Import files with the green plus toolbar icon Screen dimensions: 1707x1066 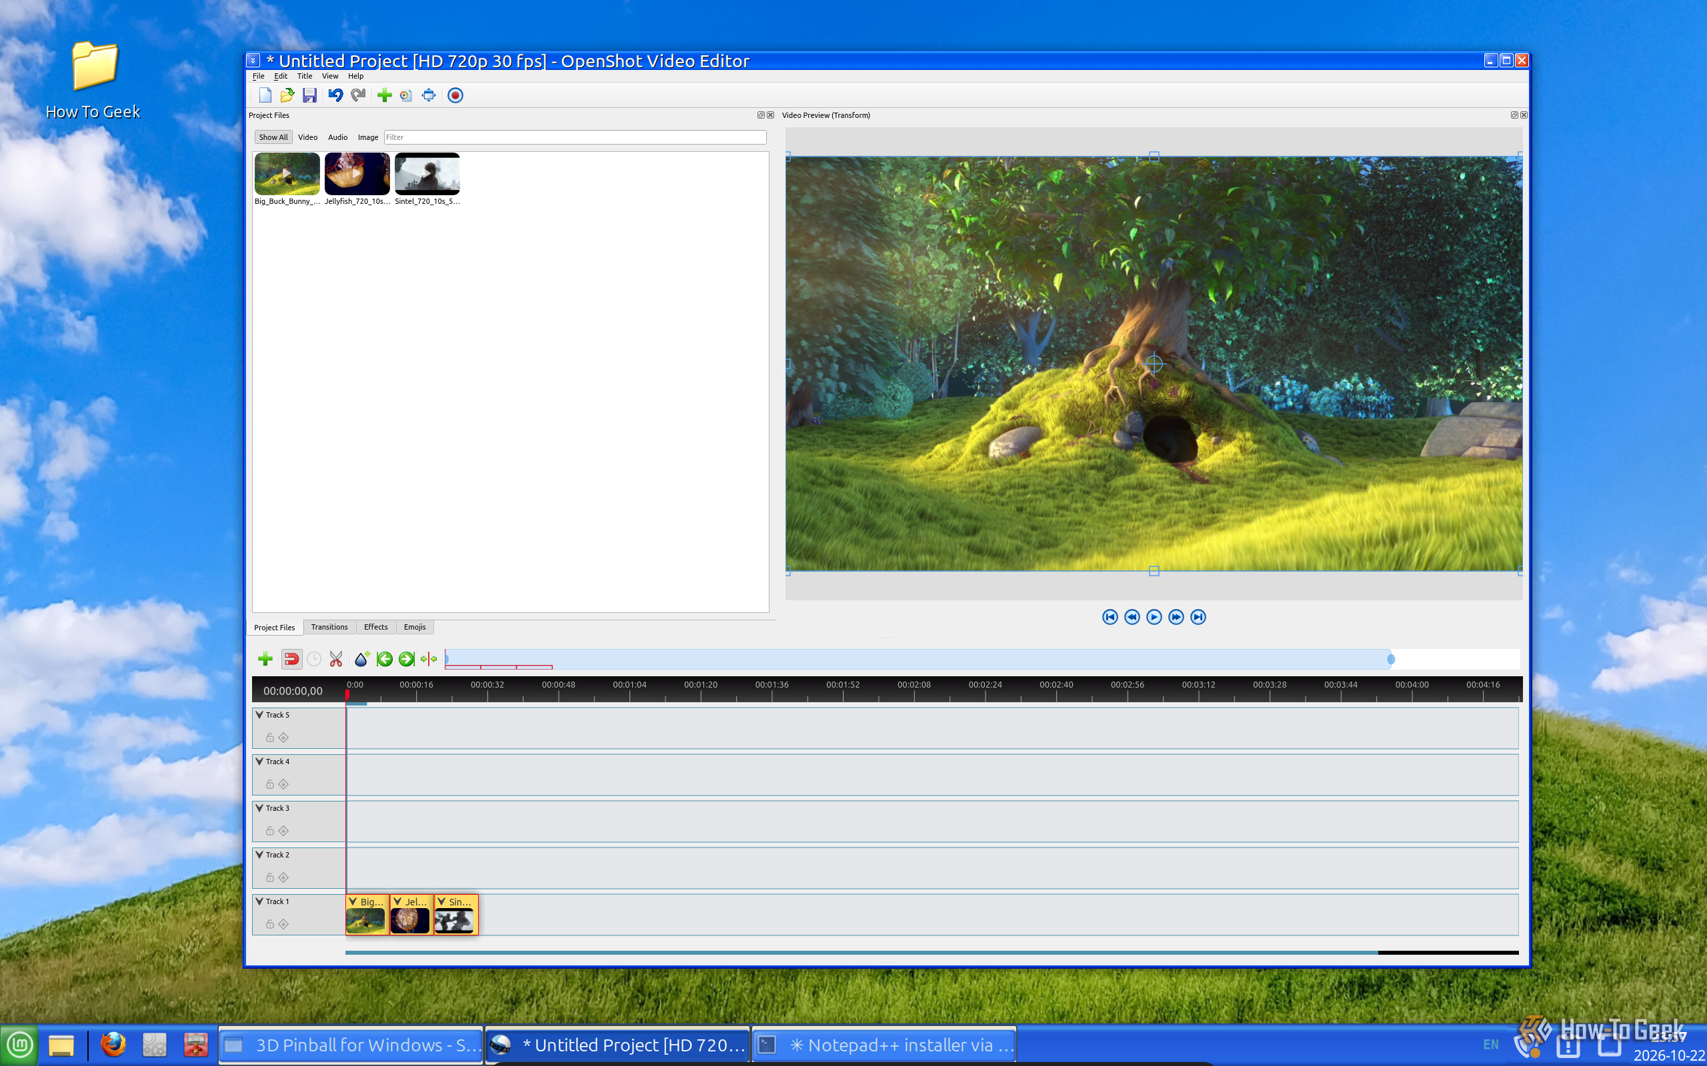[385, 95]
